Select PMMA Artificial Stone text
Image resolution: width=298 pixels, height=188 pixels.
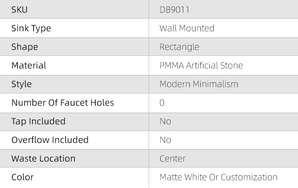point(201,66)
